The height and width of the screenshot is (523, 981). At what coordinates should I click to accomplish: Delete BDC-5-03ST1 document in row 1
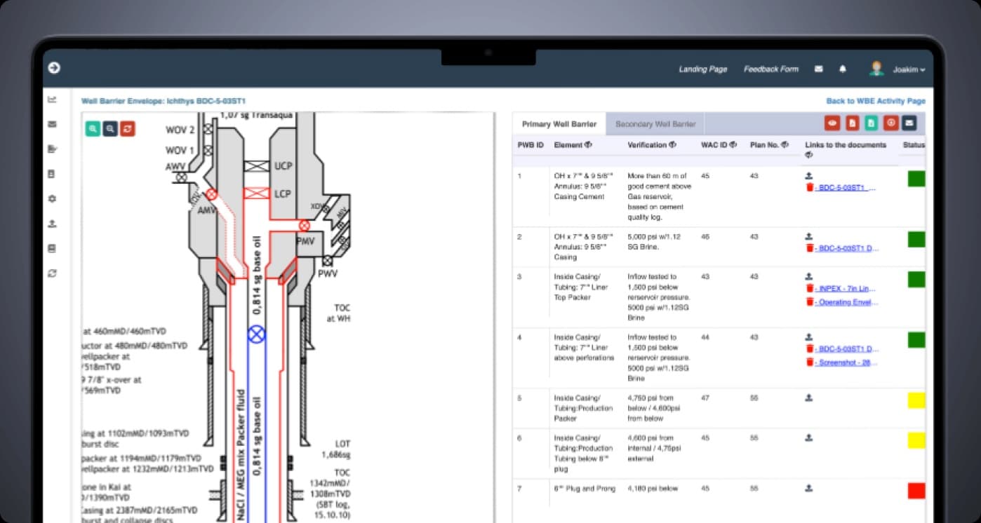pyautogui.click(x=809, y=188)
